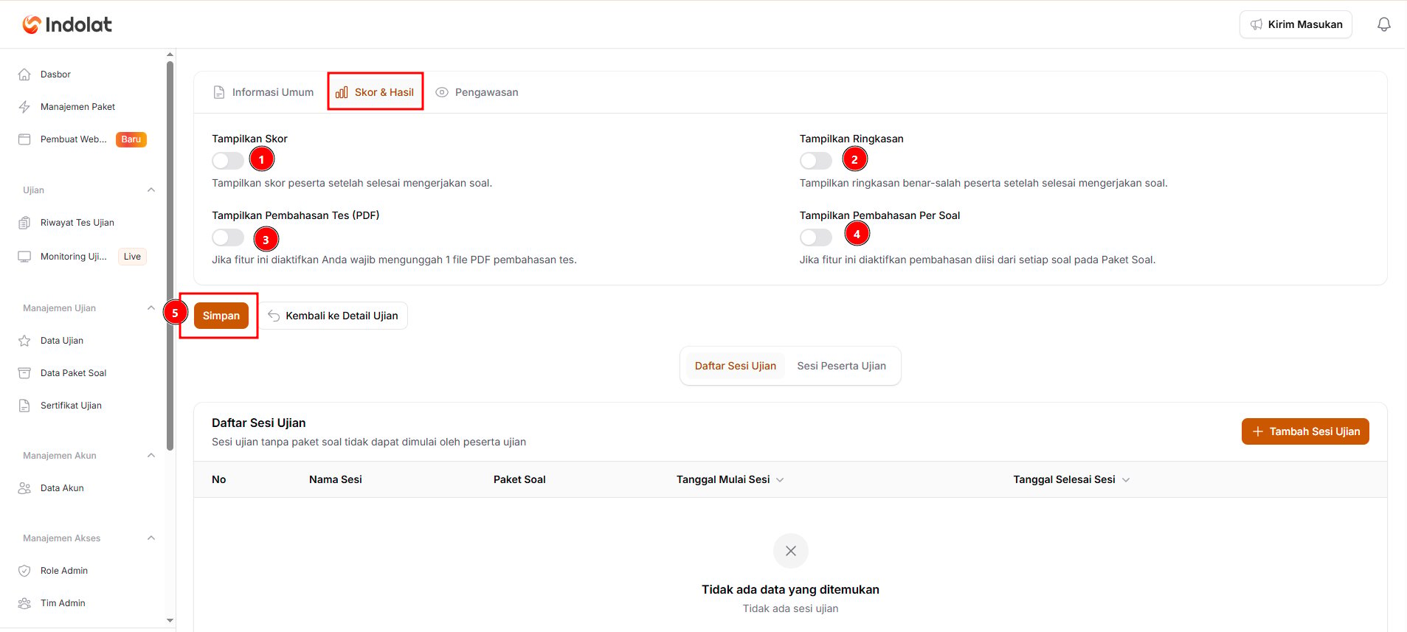Click the Pembuat Web window icon
This screenshot has height=632, width=1407.
pyautogui.click(x=24, y=139)
